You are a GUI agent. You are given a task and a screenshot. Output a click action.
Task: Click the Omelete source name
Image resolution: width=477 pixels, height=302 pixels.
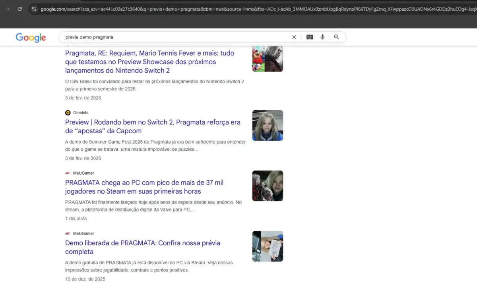coord(81,113)
